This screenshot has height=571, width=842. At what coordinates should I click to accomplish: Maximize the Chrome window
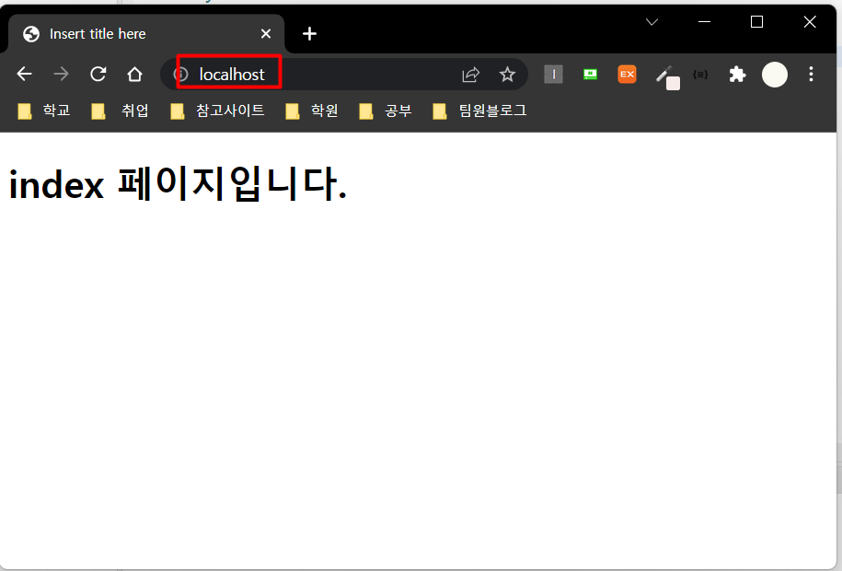(x=756, y=22)
